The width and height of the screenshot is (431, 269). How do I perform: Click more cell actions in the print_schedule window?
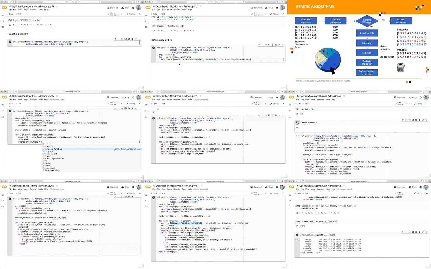[x=426, y=232]
